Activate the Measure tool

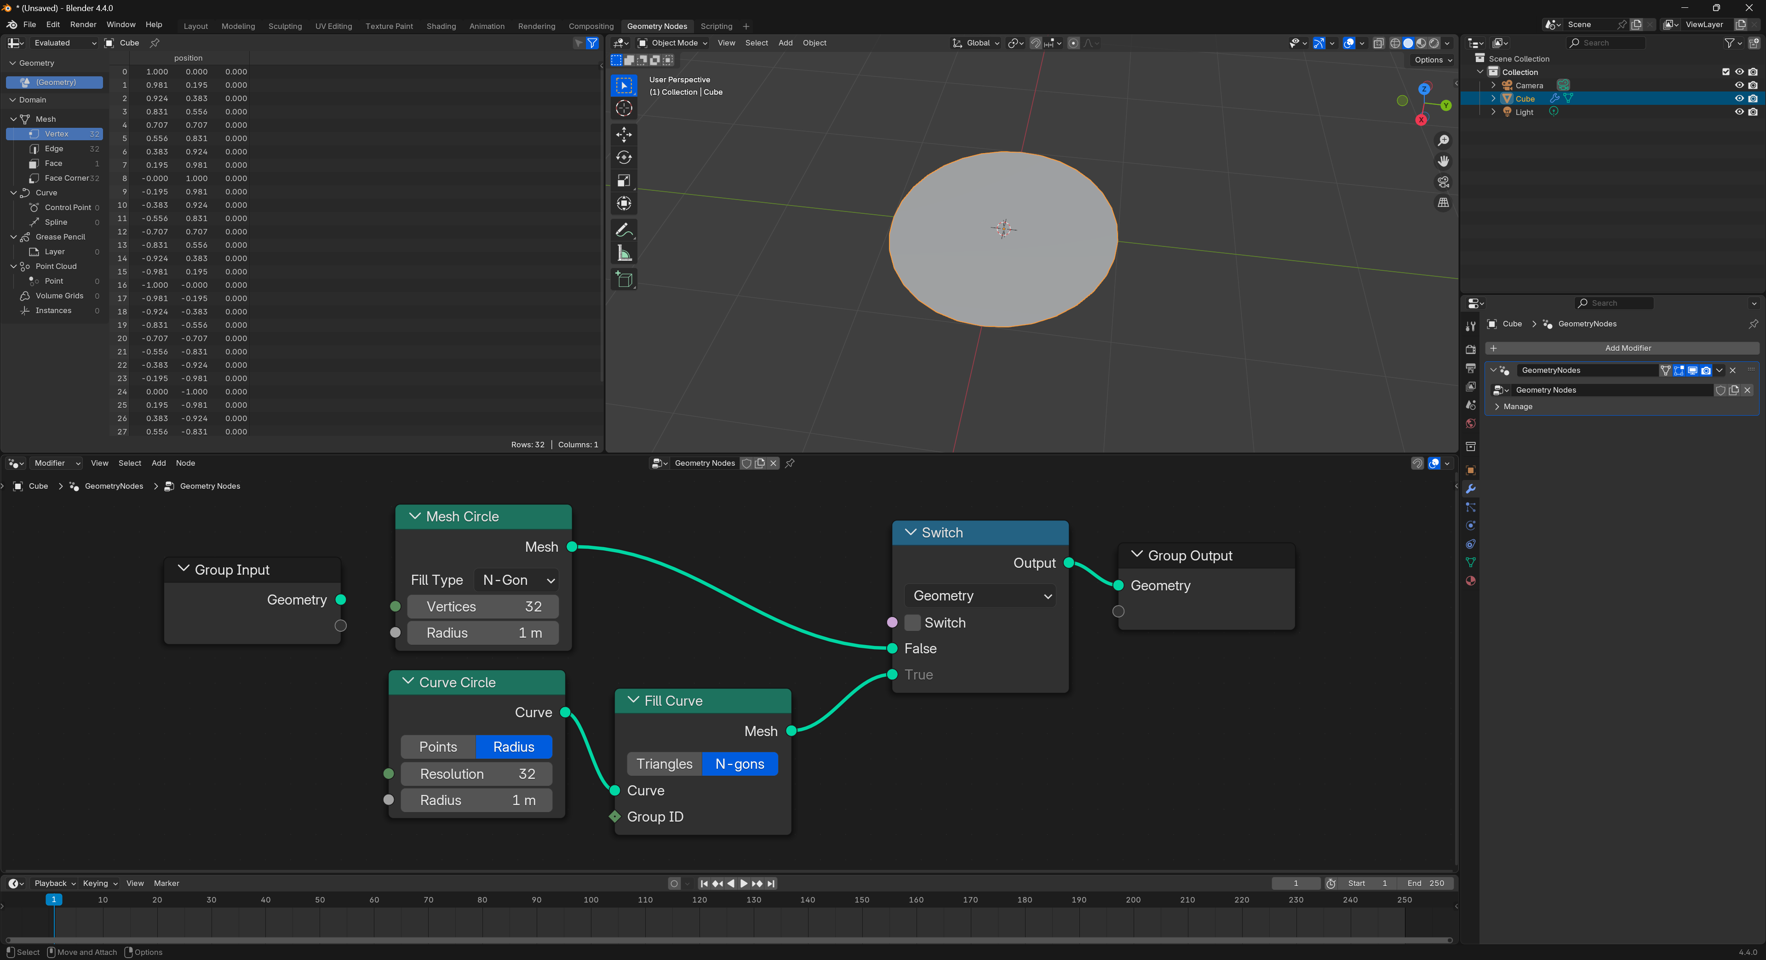(624, 251)
